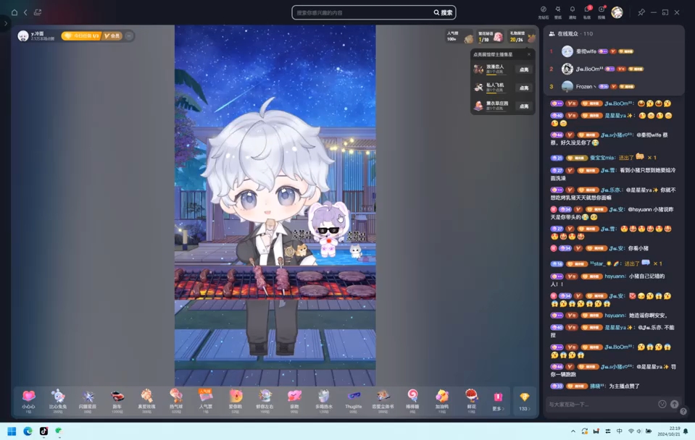This screenshot has width=695, height=440.
Task: Click the 搜索 search button
Action: 444,12
